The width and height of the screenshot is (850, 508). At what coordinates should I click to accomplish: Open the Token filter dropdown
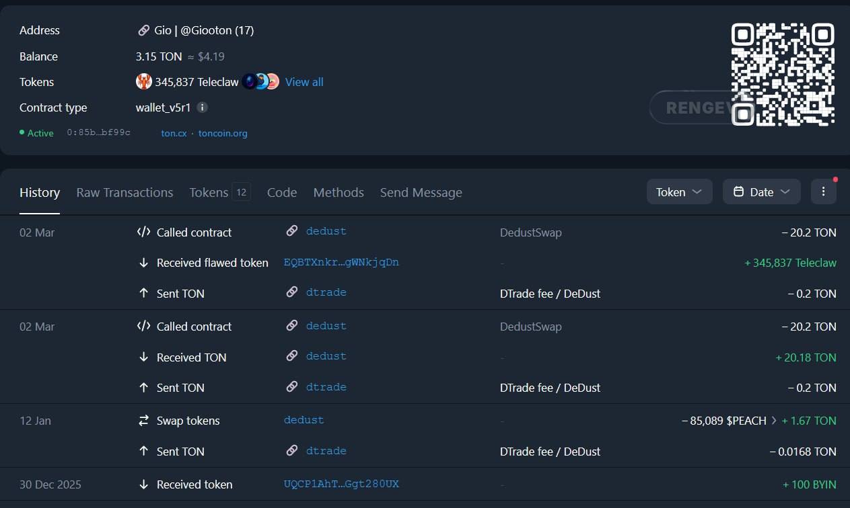tap(680, 192)
